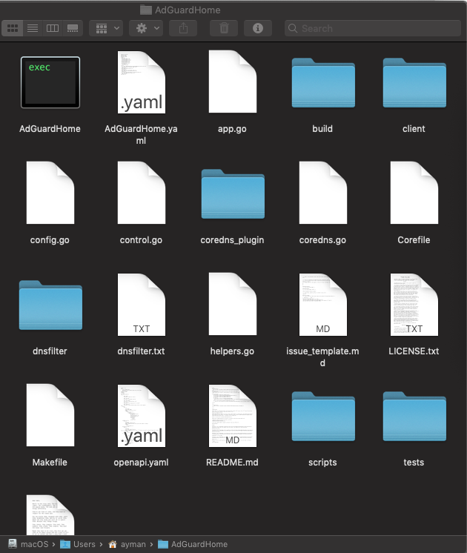
Task: Click the AdGuardHome window title folder icon
Action: click(146, 10)
